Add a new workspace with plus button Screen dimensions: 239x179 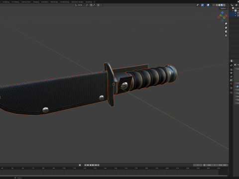click(95, 2)
